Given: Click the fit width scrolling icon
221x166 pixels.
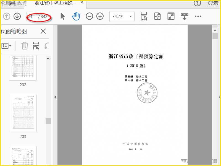Looking at the screenshot, I should tap(144, 16).
